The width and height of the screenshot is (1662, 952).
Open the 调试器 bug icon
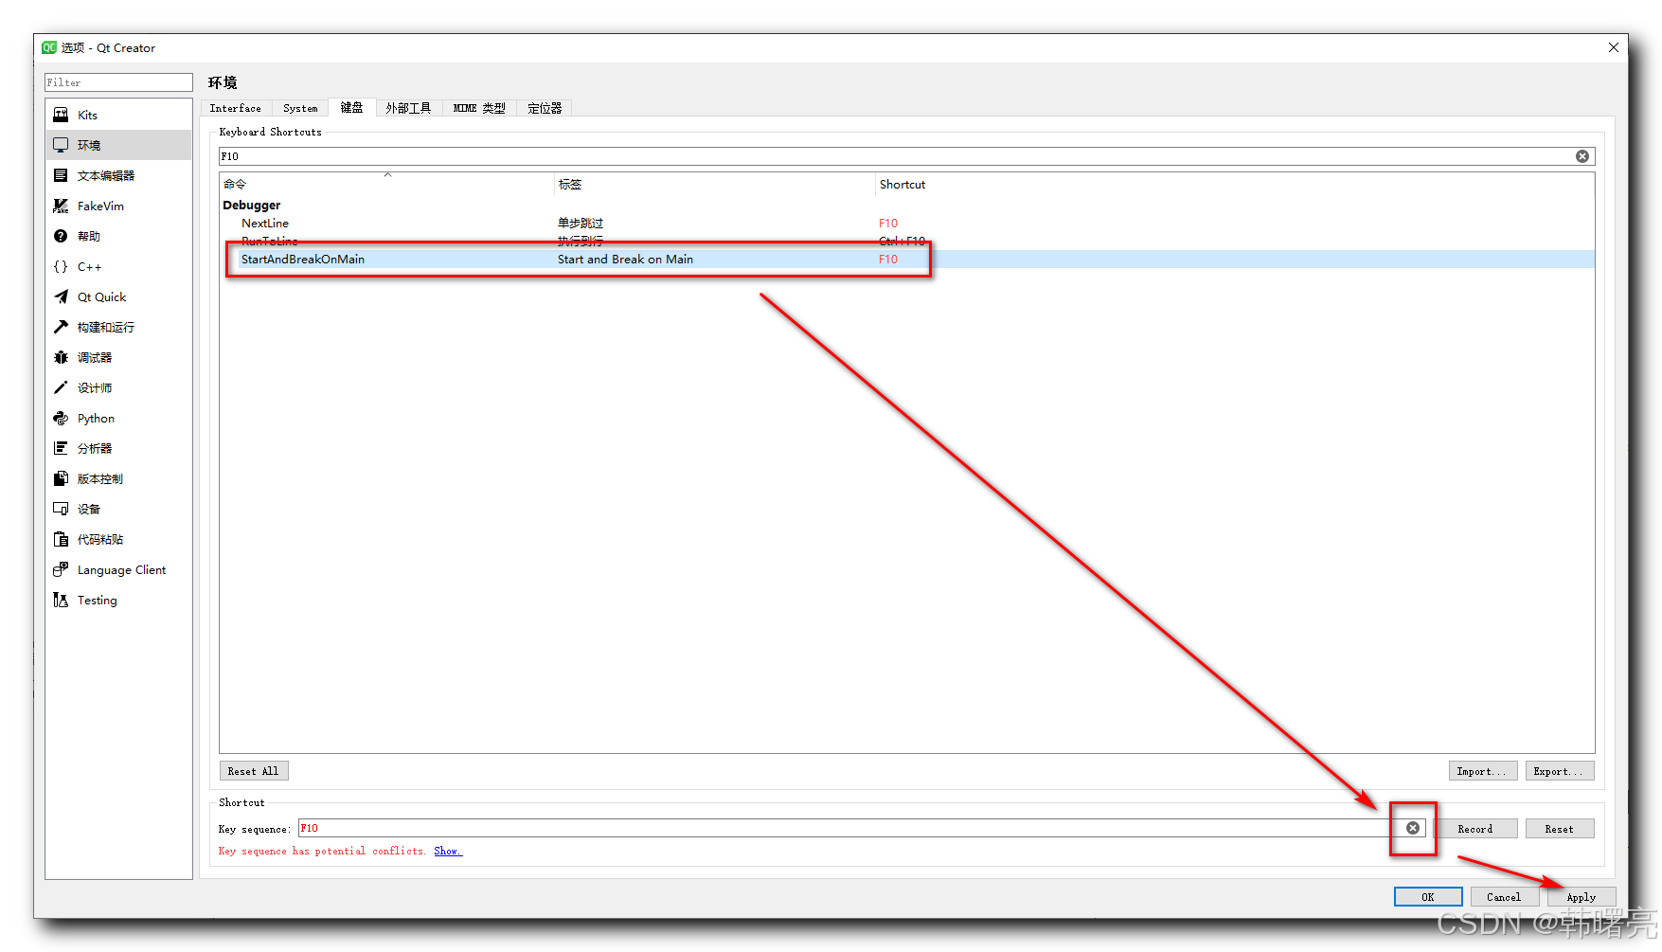(x=61, y=357)
